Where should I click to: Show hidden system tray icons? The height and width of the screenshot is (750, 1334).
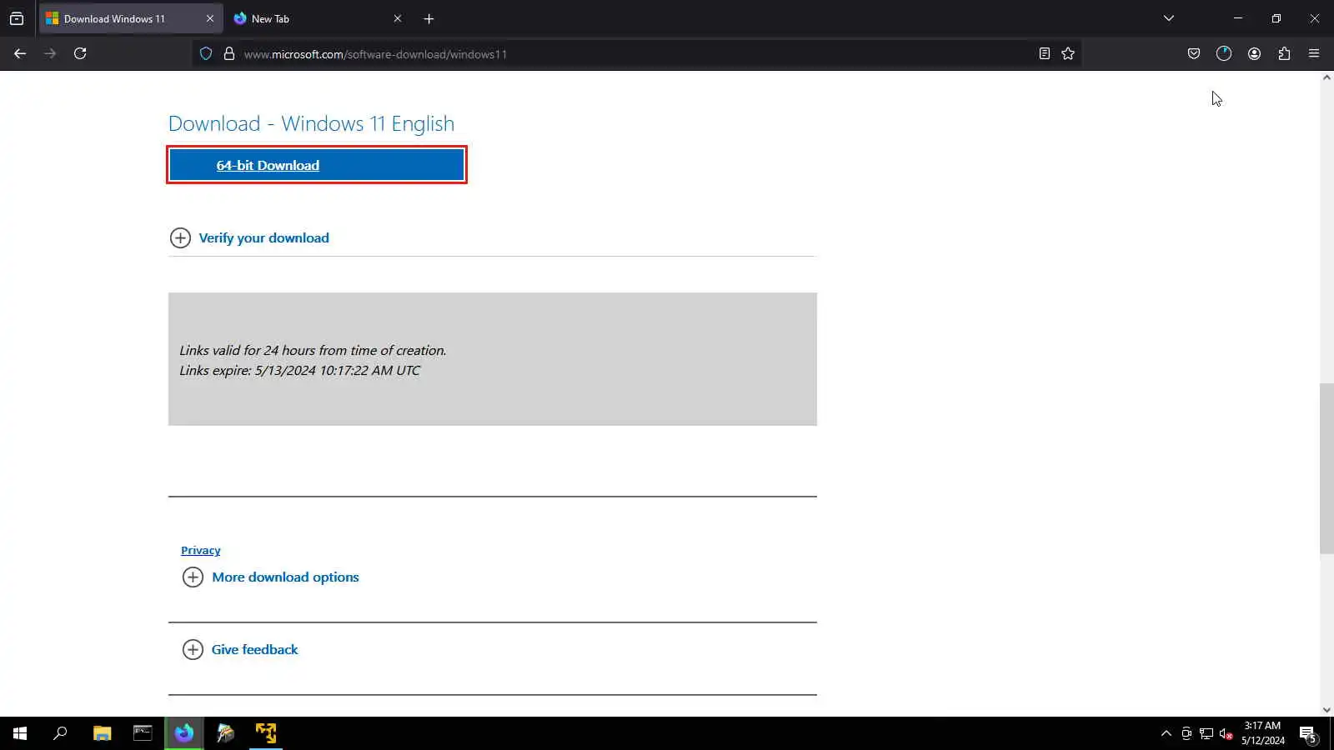1166,733
